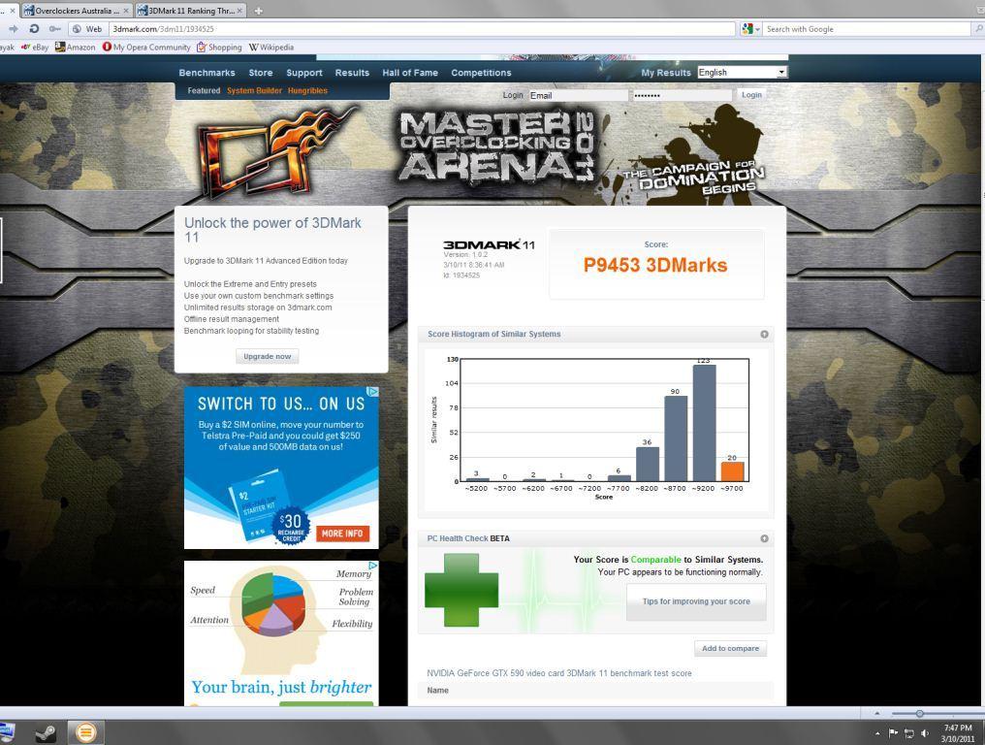The height and width of the screenshot is (745, 985).
Task: Click the P9453 3DMarks score text
Action: coord(655,265)
